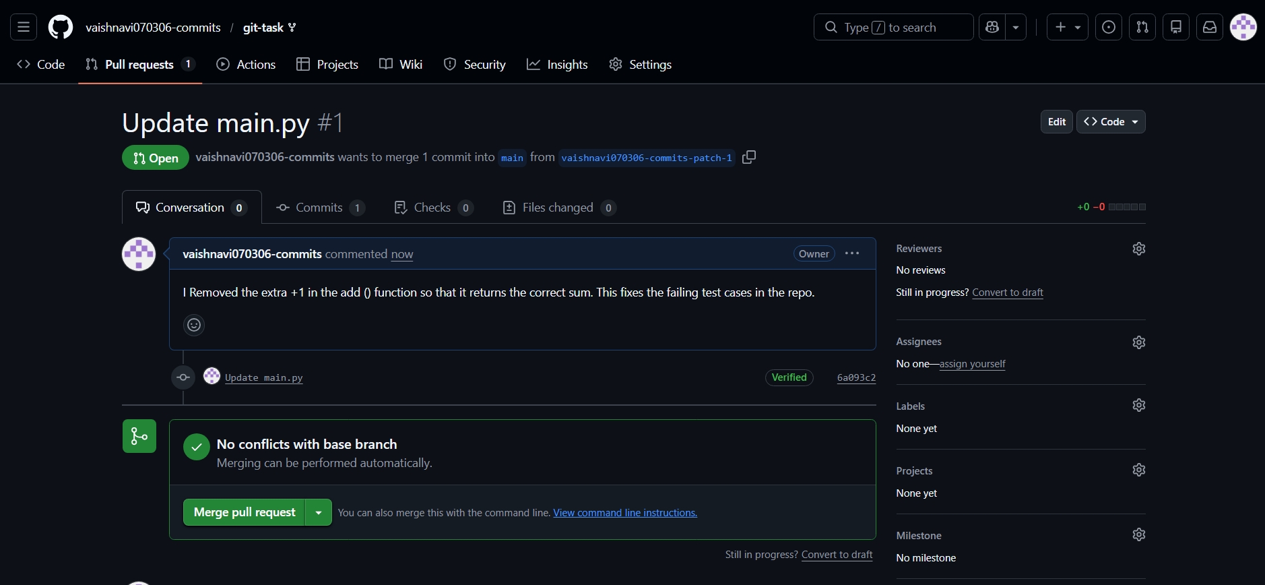Image resolution: width=1265 pixels, height=585 pixels.
Task: Open the Labels gear settings
Action: tap(1139, 405)
